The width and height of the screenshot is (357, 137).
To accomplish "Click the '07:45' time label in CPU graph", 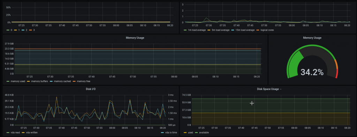I will tap(75, 25).
